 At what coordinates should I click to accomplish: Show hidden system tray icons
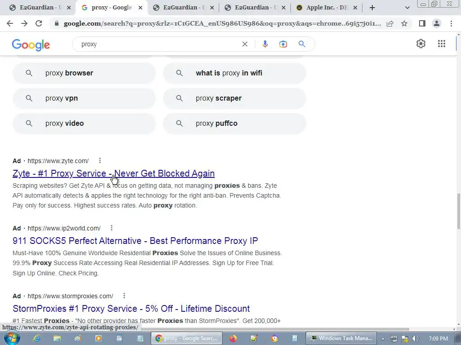[x=383, y=339]
